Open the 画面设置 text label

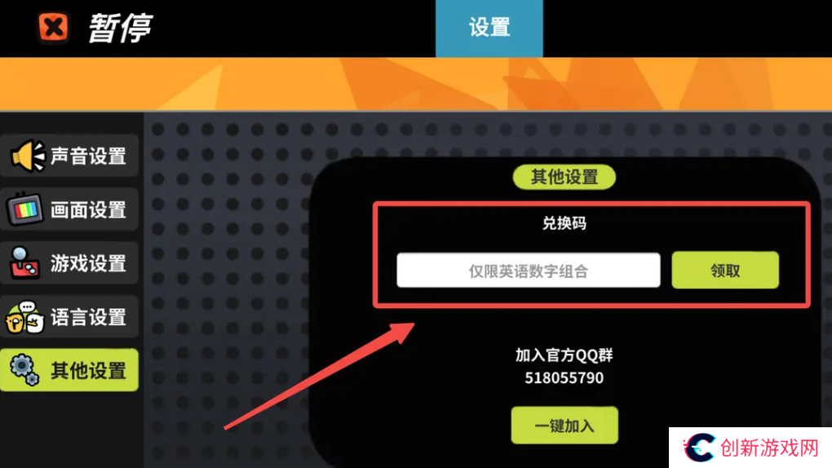[89, 210]
